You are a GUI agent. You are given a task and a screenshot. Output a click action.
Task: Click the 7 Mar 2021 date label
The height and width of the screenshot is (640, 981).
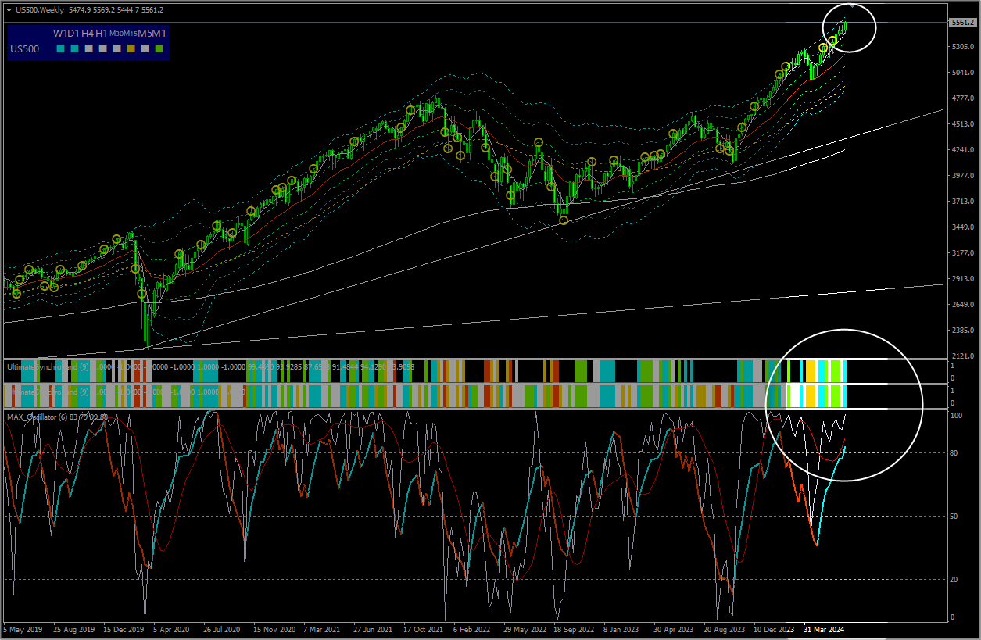click(x=321, y=629)
